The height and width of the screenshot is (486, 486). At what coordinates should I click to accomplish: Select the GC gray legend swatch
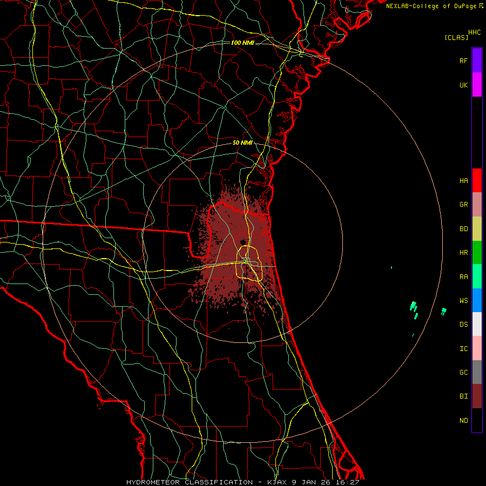point(477,372)
